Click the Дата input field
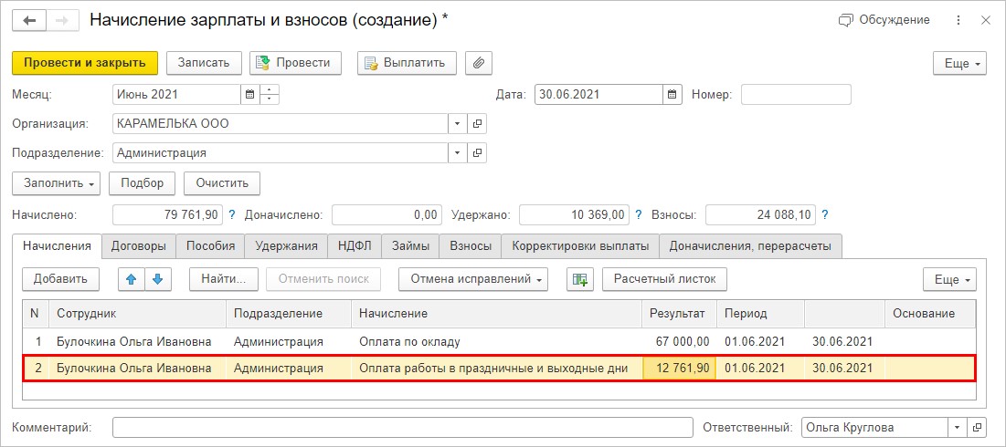 point(598,95)
